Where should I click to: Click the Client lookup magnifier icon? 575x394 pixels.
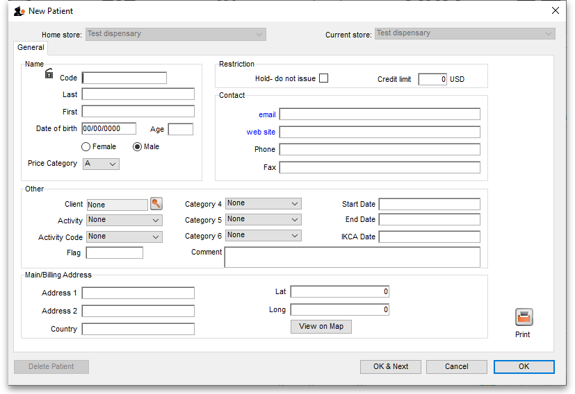coord(156,204)
